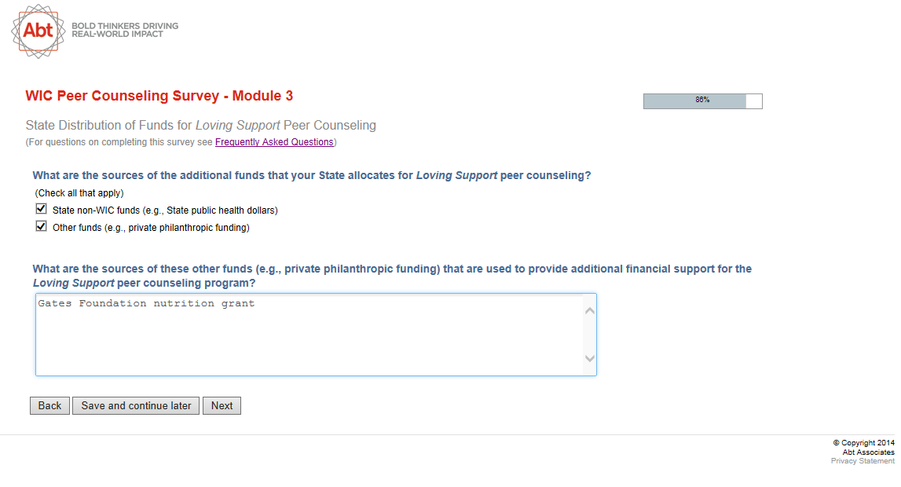This screenshot has width=901, height=487.
Task: Proceed with the Next button
Action: [x=222, y=405]
